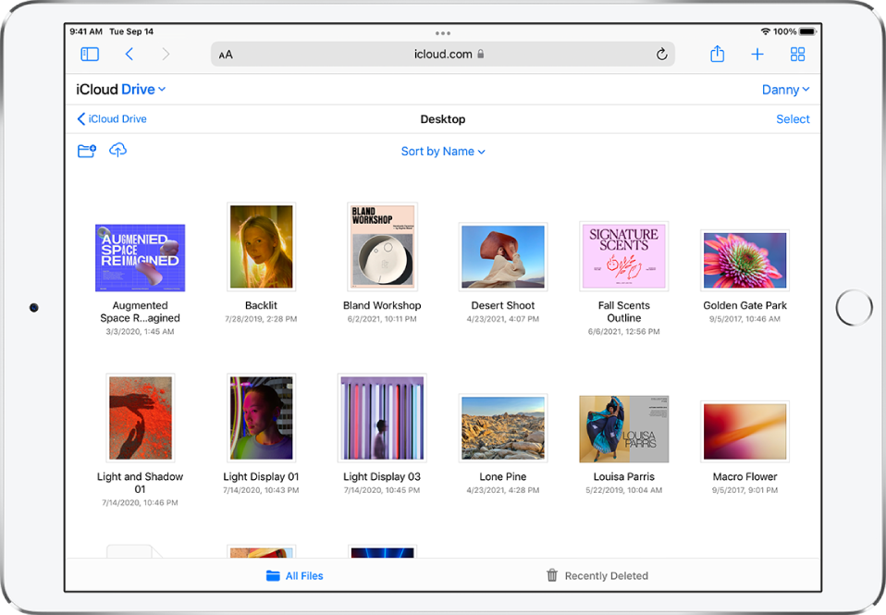Open the Backlit photo thumbnail
This screenshot has width=886, height=615.
(261, 246)
